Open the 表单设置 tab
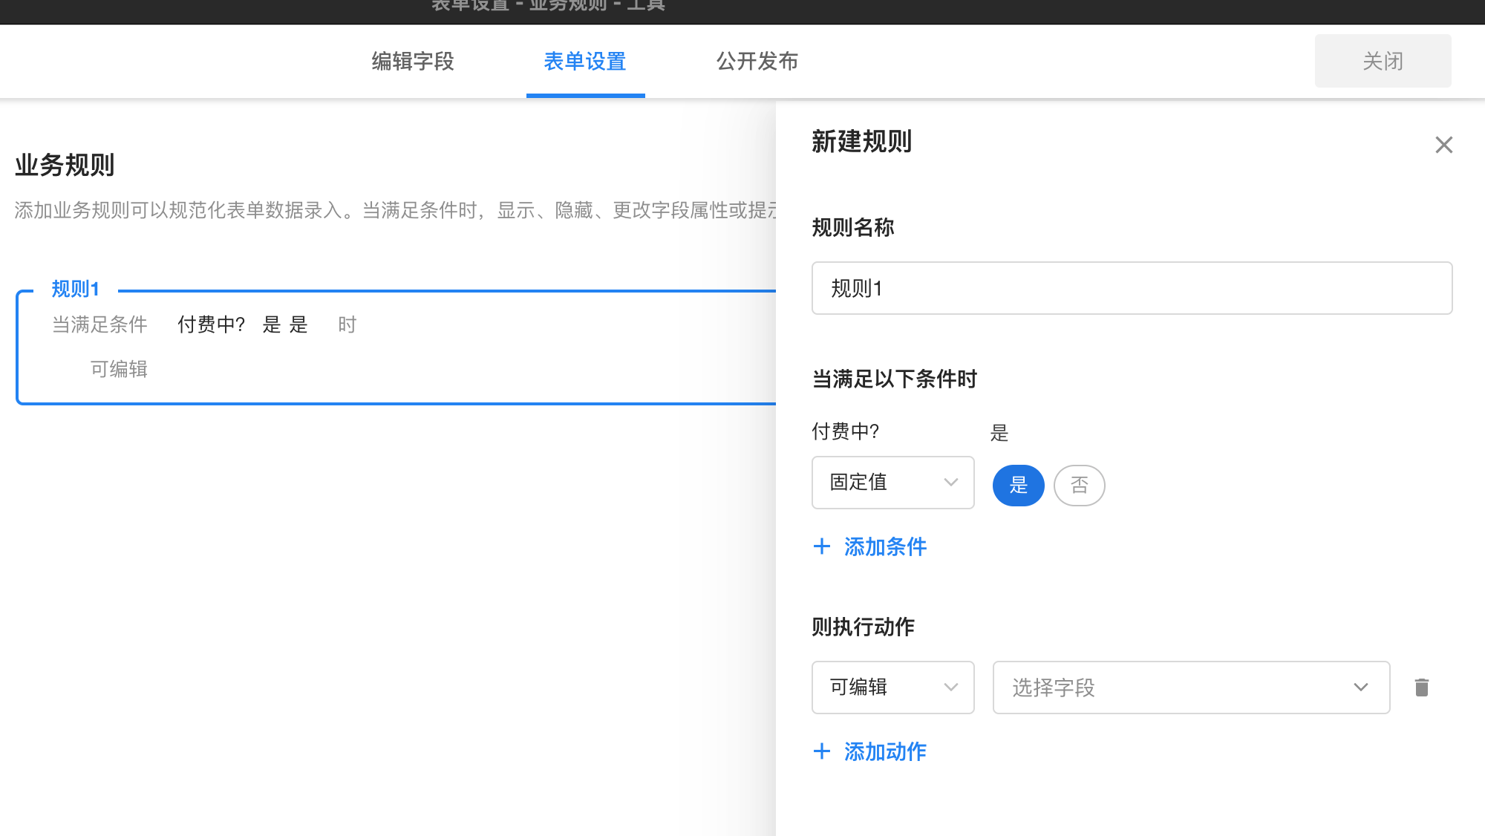The height and width of the screenshot is (836, 1485). coord(585,61)
